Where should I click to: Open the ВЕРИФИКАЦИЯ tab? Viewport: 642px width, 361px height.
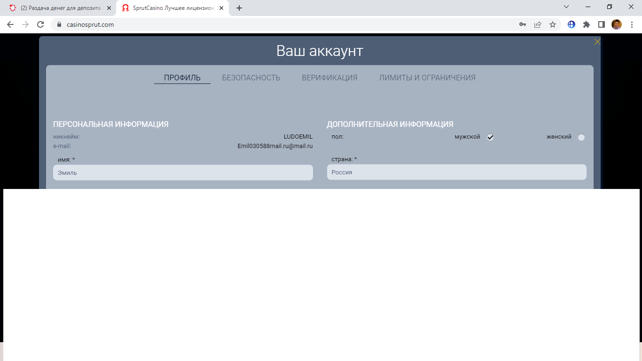(330, 78)
